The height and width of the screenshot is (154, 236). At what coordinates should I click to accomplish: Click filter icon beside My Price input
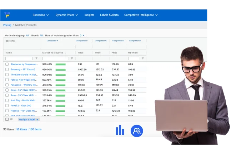pos(142,58)
